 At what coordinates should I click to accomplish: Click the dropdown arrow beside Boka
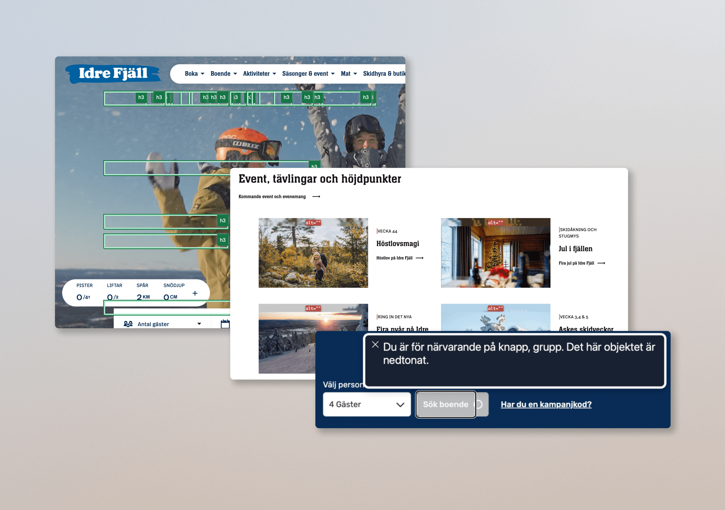point(202,74)
